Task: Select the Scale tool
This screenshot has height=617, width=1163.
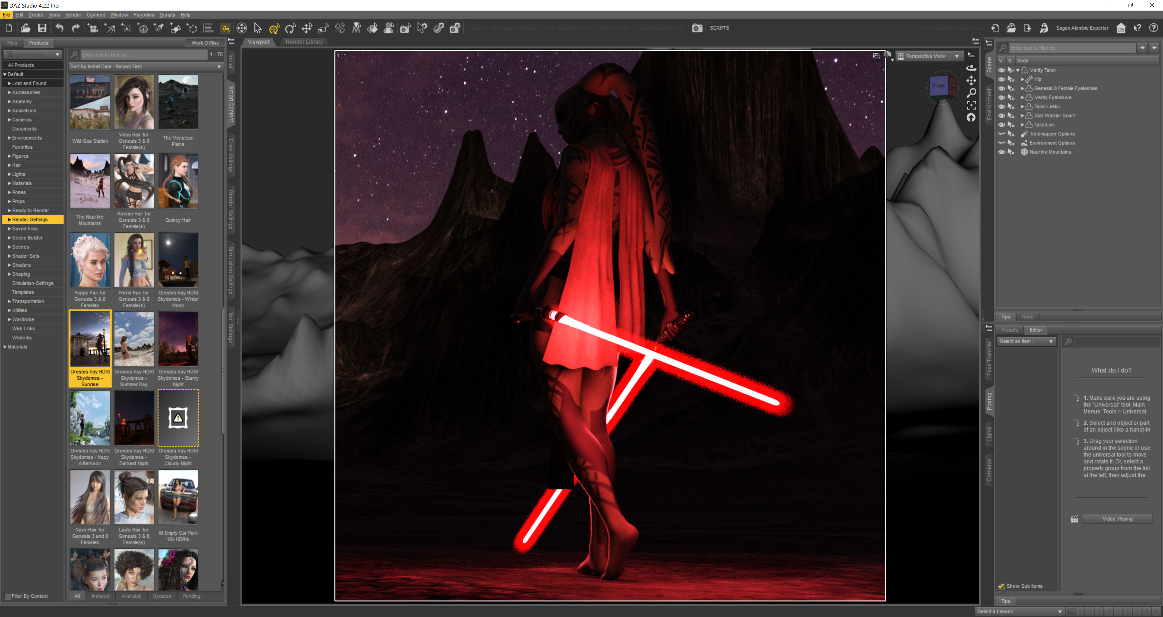Action: 323,28
